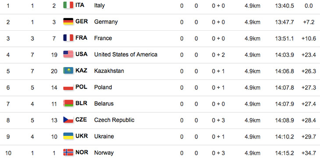Click the France flag icon
Image resolution: width=320 pixels, height=160 pixels.
click(x=68, y=38)
